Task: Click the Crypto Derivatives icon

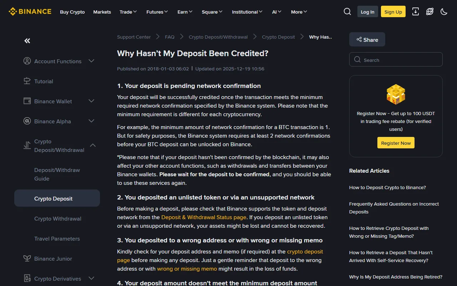Action: 27,278
